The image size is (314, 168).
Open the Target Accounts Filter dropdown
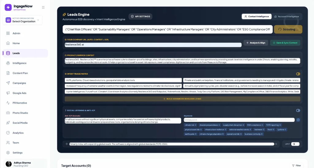[x=296, y=166]
